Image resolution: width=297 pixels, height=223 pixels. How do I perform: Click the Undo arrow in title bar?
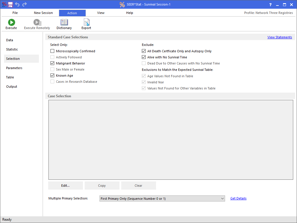(x=17, y=4)
